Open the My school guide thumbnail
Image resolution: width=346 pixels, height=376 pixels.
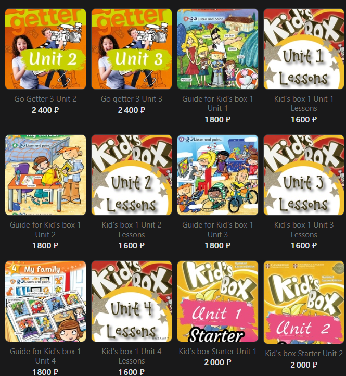(45, 175)
